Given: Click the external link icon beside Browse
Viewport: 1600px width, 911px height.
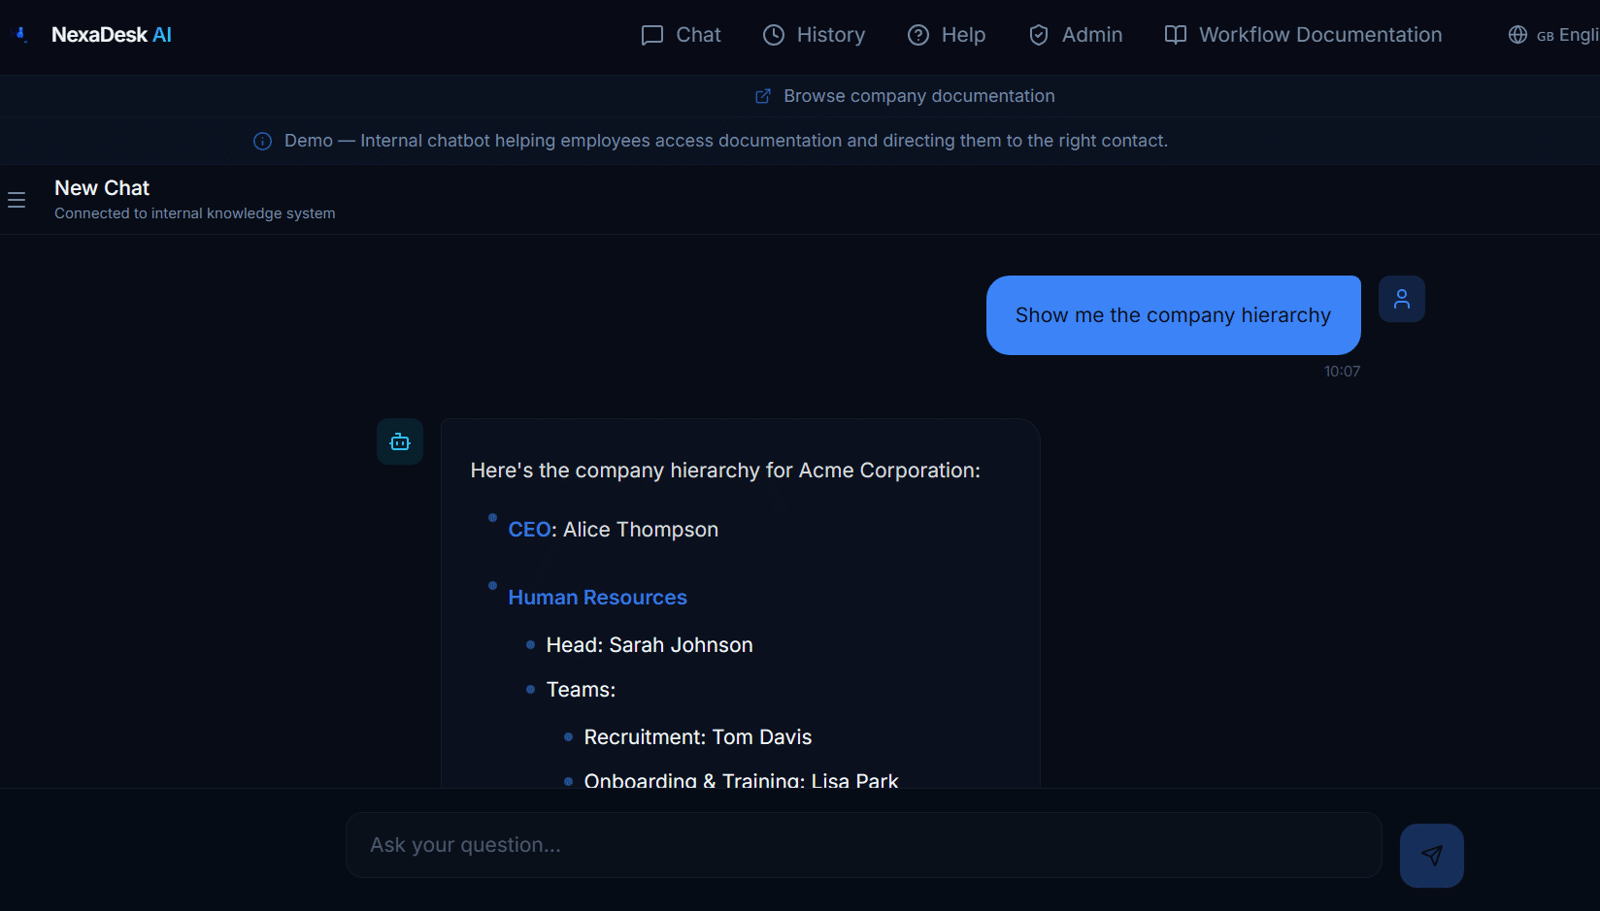Looking at the screenshot, I should [763, 96].
